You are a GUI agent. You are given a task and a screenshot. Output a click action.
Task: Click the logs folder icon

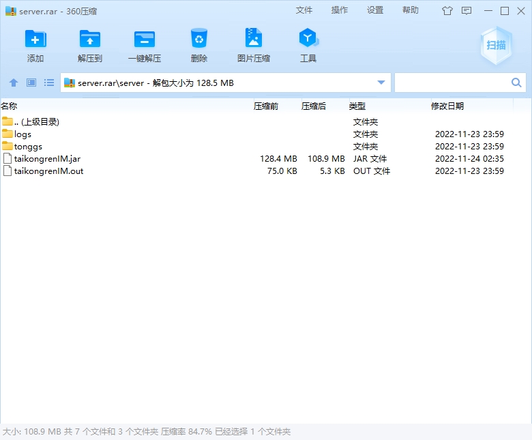pyautogui.click(x=7, y=133)
